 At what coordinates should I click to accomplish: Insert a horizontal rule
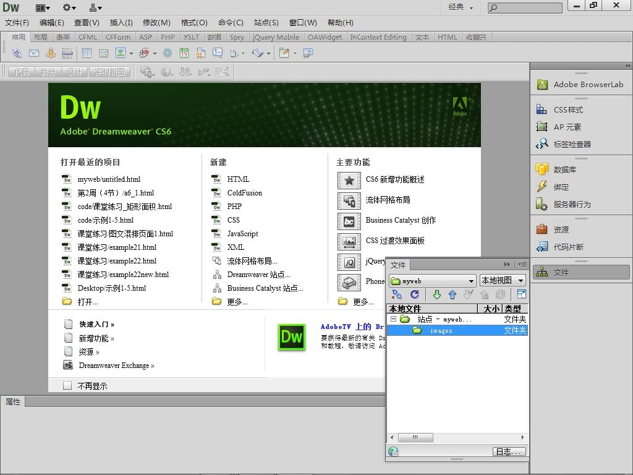67,53
